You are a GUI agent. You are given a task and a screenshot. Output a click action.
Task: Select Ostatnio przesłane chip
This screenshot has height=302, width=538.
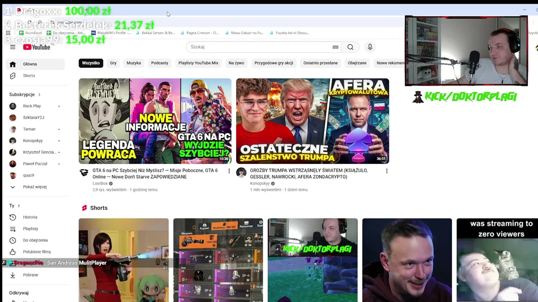point(320,63)
